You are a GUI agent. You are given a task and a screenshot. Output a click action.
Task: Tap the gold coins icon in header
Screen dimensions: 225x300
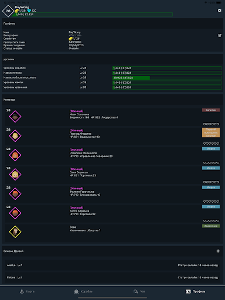point(17,11)
